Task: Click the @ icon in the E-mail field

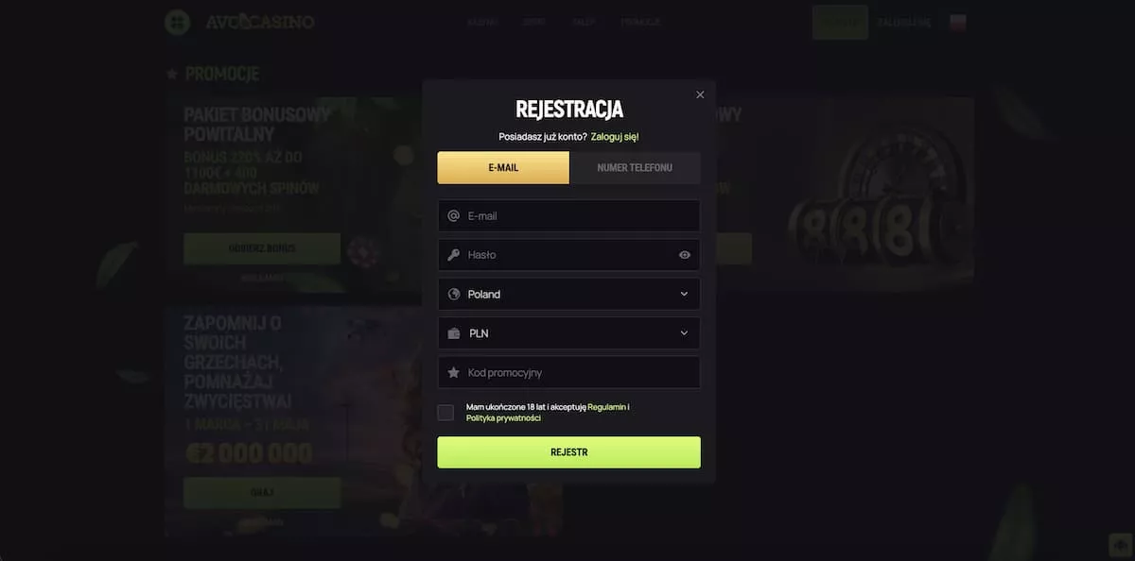Action: (x=453, y=215)
